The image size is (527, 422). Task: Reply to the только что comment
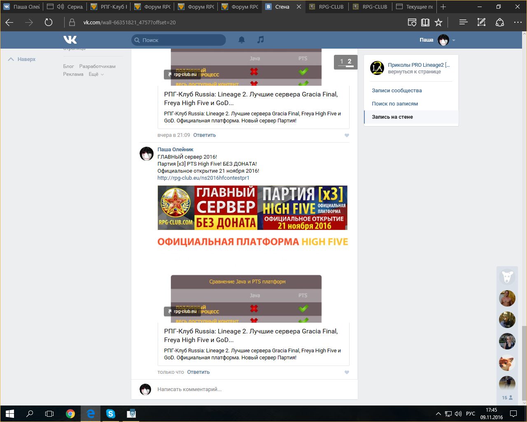click(198, 372)
